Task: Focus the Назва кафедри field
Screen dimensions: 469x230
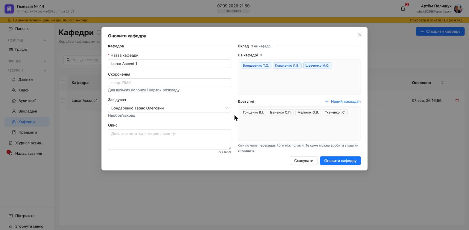Action: pyautogui.click(x=170, y=64)
